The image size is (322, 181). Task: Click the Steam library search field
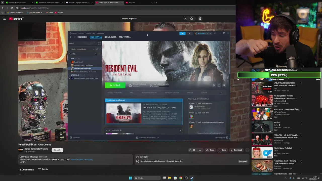point(83,54)
